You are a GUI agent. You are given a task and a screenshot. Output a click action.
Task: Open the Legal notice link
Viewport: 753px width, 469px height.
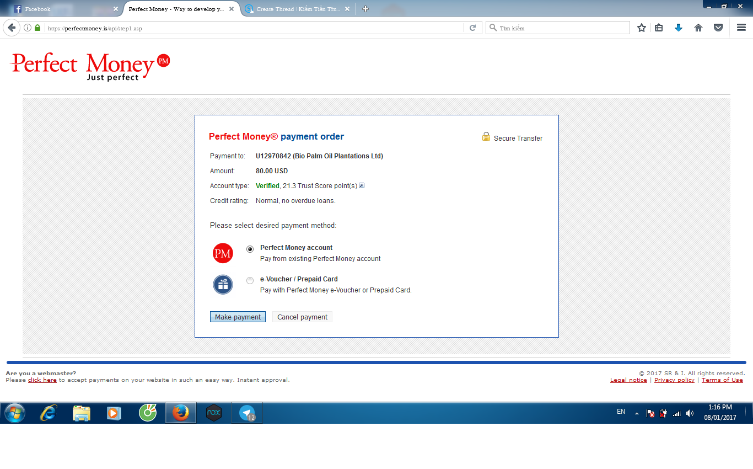pos(628,380)
